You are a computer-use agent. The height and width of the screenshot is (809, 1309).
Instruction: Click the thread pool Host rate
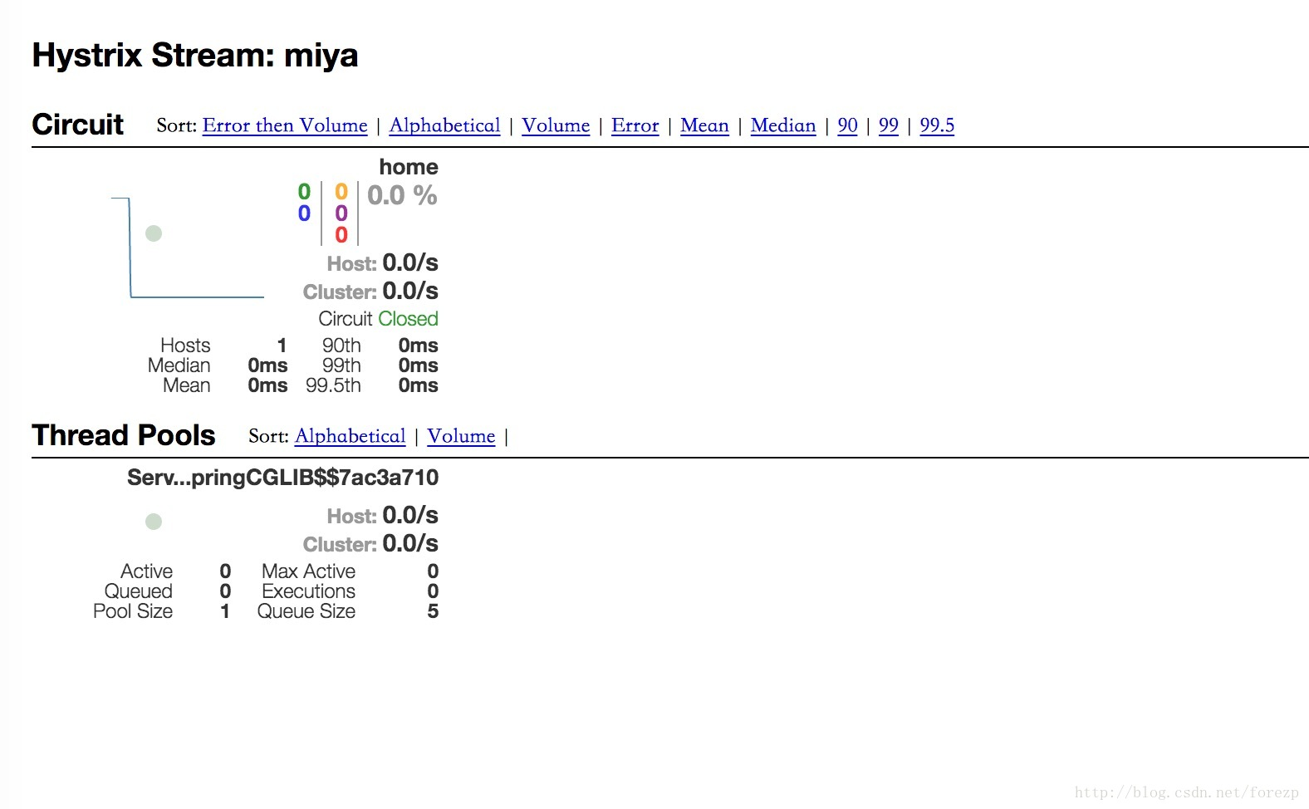410,516
